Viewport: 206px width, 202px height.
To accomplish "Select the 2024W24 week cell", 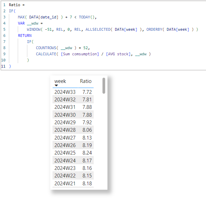I will (x=65, y=160).
